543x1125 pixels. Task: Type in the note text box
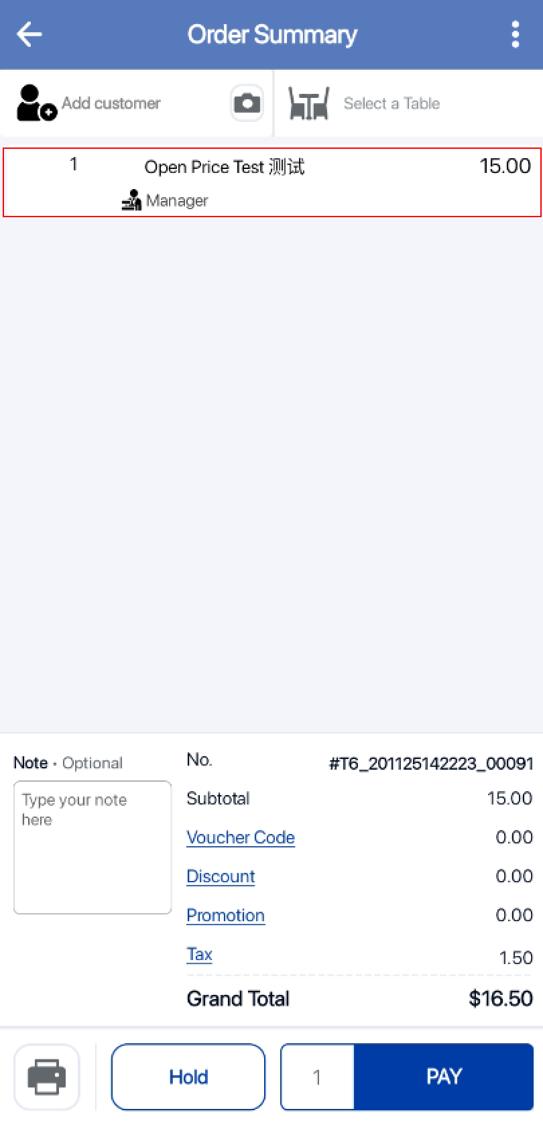[x=93, y=847]
